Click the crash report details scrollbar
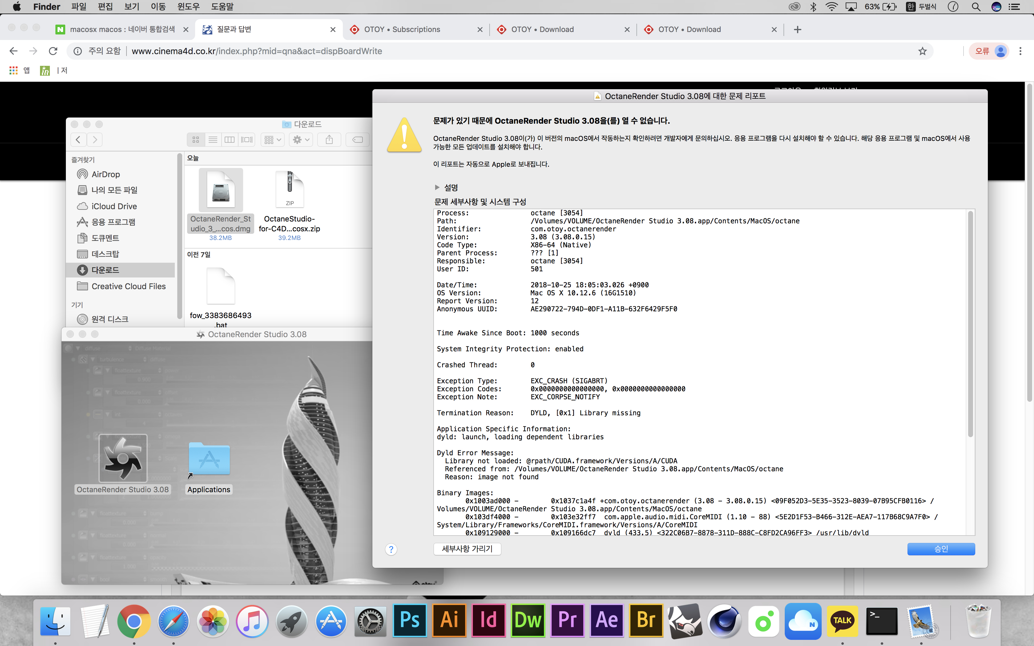1034x646 pixels. [970, 324]
